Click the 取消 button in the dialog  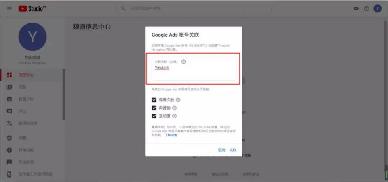221,150
